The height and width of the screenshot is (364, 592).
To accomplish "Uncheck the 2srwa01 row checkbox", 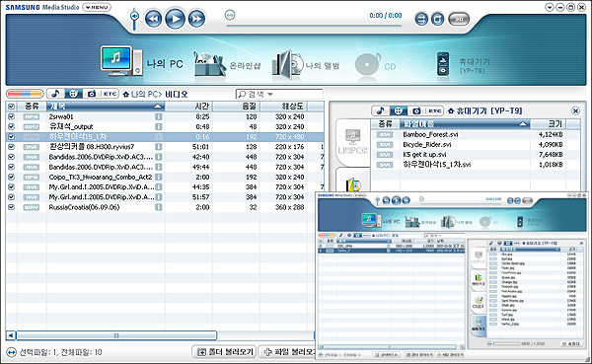I will (11, 116).
